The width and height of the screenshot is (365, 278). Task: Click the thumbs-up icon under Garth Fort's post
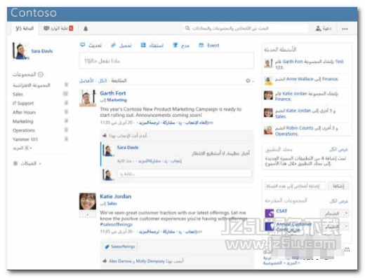coord(105,135)
